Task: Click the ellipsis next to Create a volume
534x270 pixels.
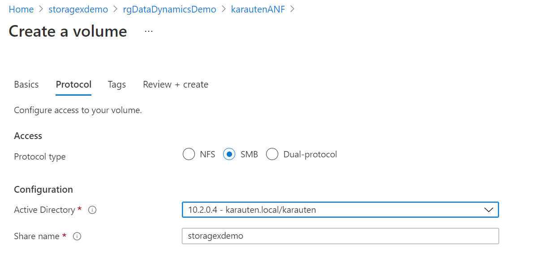Action: point(148,31)
